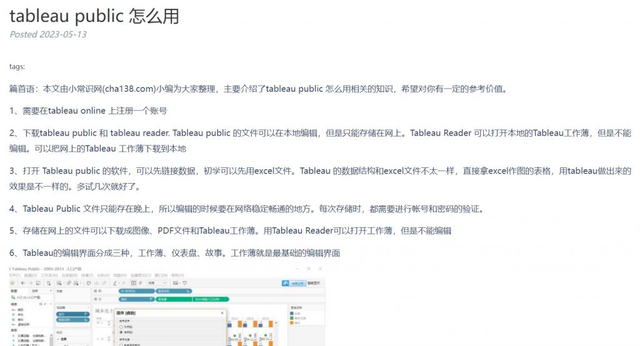640x346 pixels.
Task: Click the back arrow in Tableau screenshot toolbar
Action: [x=23, y=283]
